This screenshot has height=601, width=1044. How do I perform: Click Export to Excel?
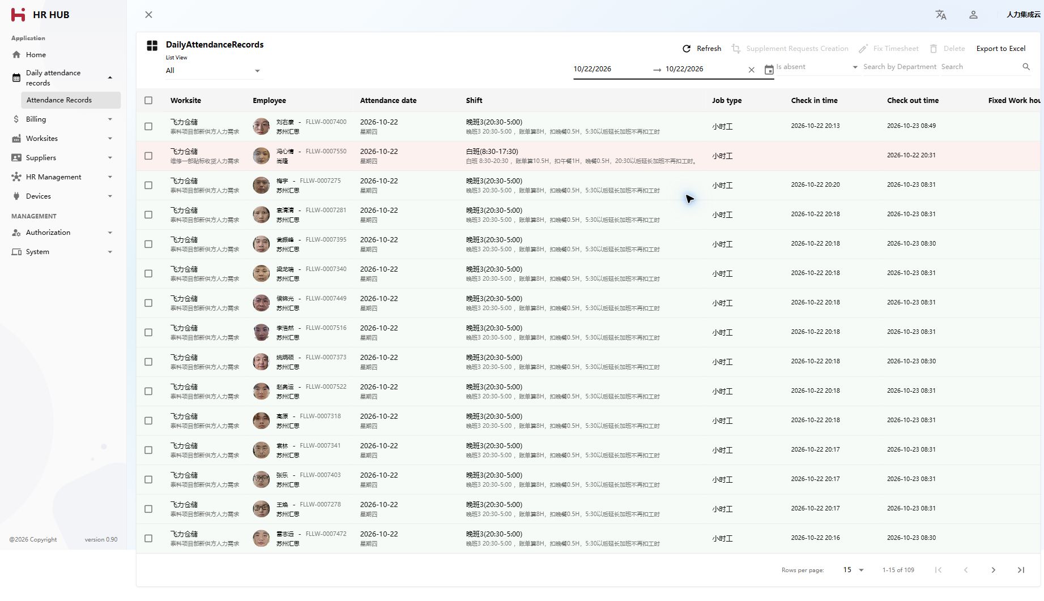(1001, 49)
